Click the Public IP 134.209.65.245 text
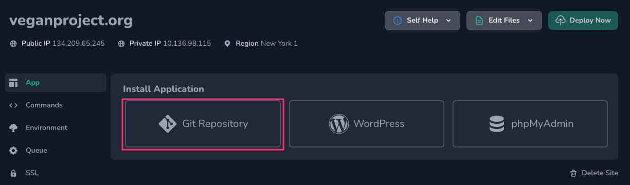 tap(63, 44)
